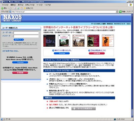Image resolution: width=134 pixels, height=121 pixels.
Task: Click the red 会員登録 button in left panel
Action: tap(20, 73)
